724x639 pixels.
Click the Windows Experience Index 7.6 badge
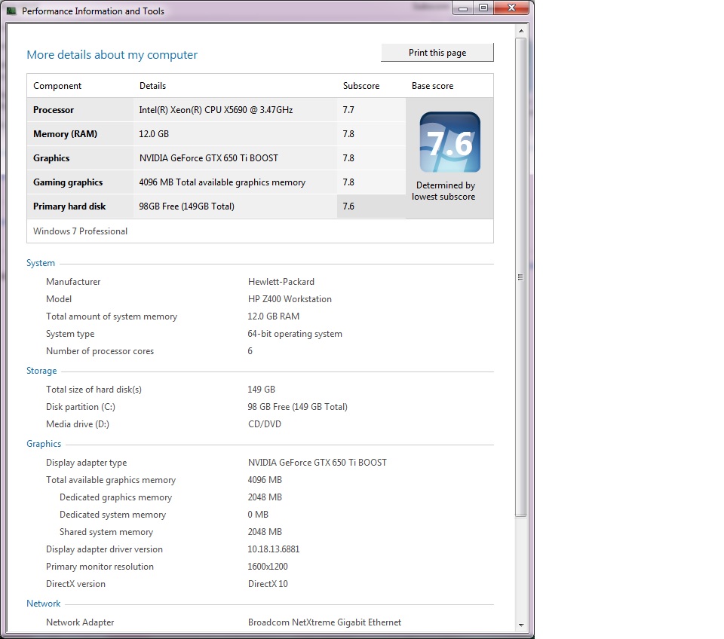[451, 142]
